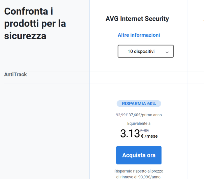The height and width of the screenshot is (179, 204).
Task: Click the 37,60€/primo anno price text
Action: click(145, 115)
